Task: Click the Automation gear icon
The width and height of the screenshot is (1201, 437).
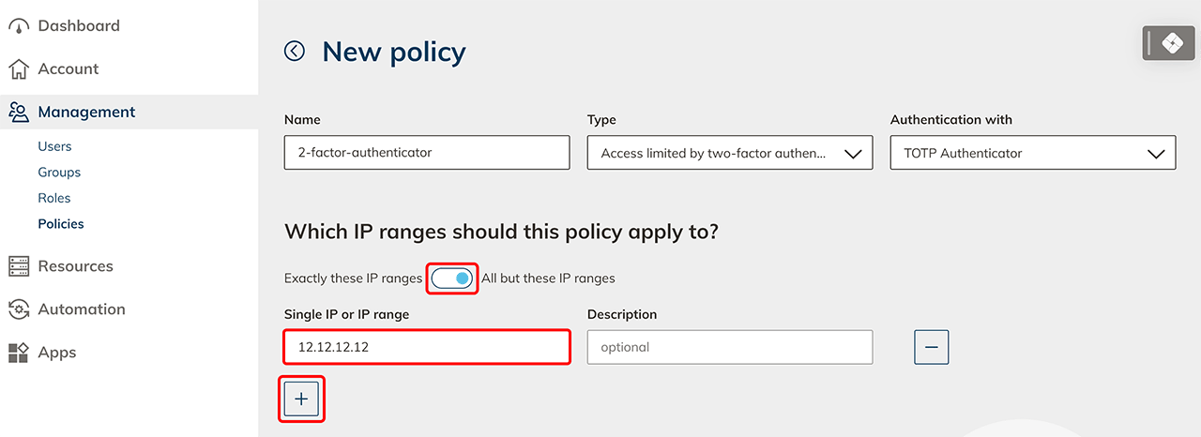Action: coord(19,309)
